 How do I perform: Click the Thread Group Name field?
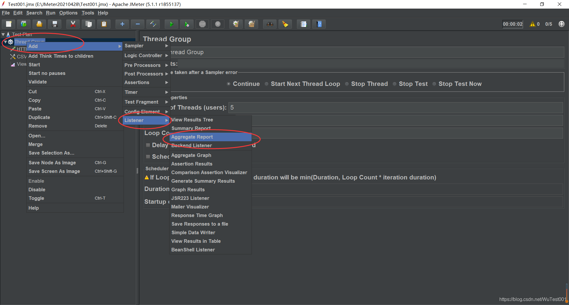coord(367,52)
